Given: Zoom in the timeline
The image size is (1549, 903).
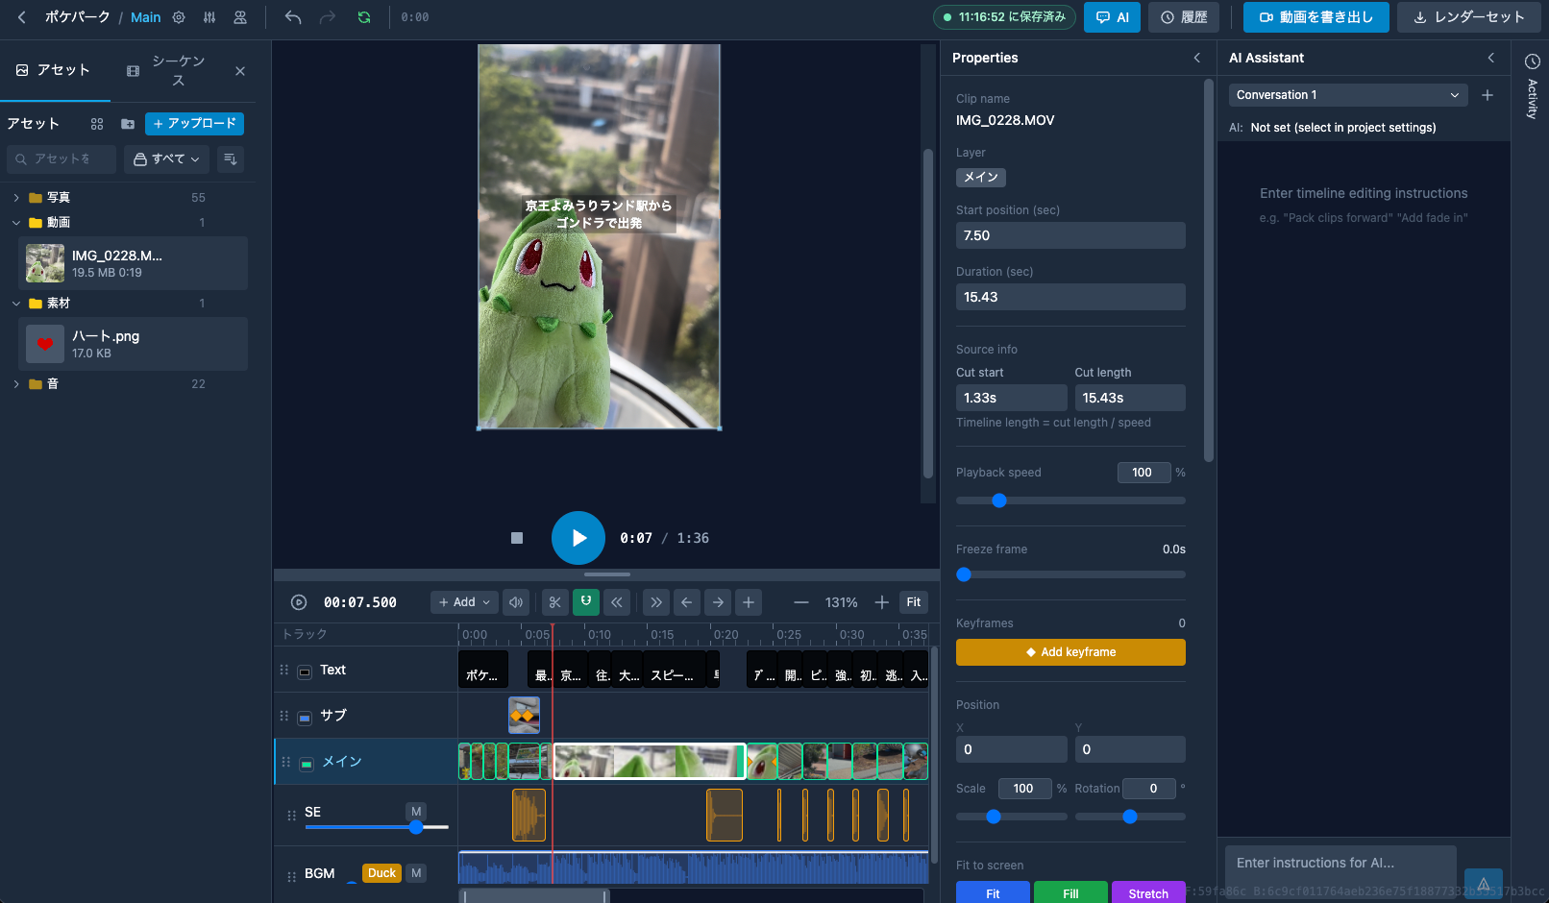Looking at the screenshot, I should tap(881, 602).
